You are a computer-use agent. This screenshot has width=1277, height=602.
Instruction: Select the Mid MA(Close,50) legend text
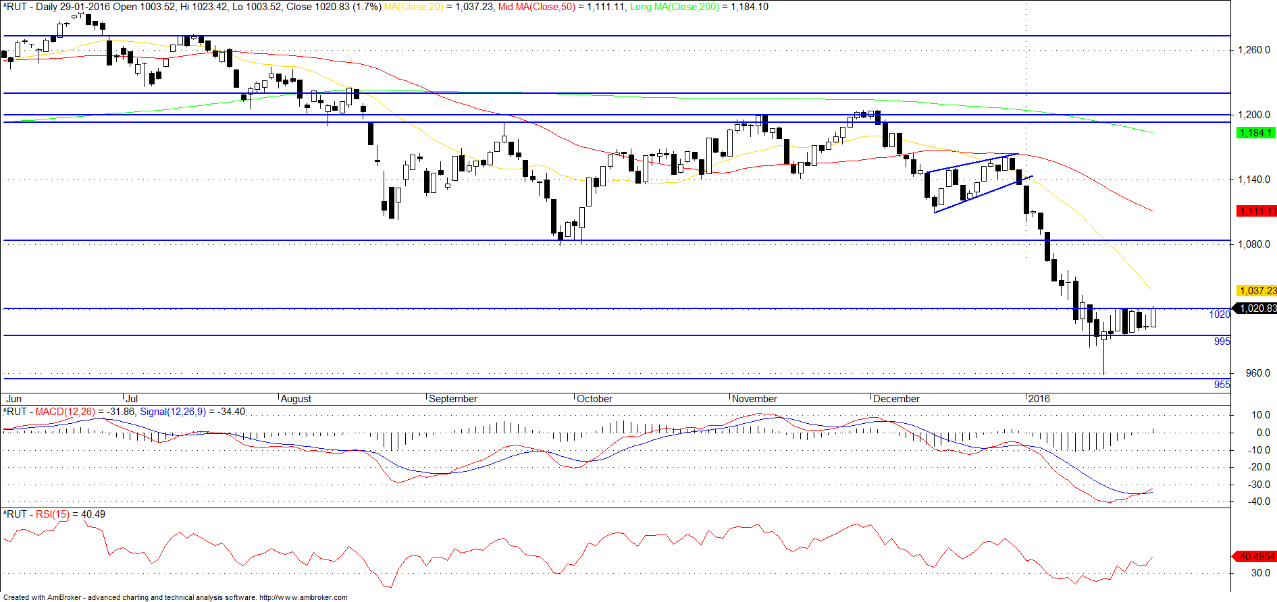tap(537, 7)
